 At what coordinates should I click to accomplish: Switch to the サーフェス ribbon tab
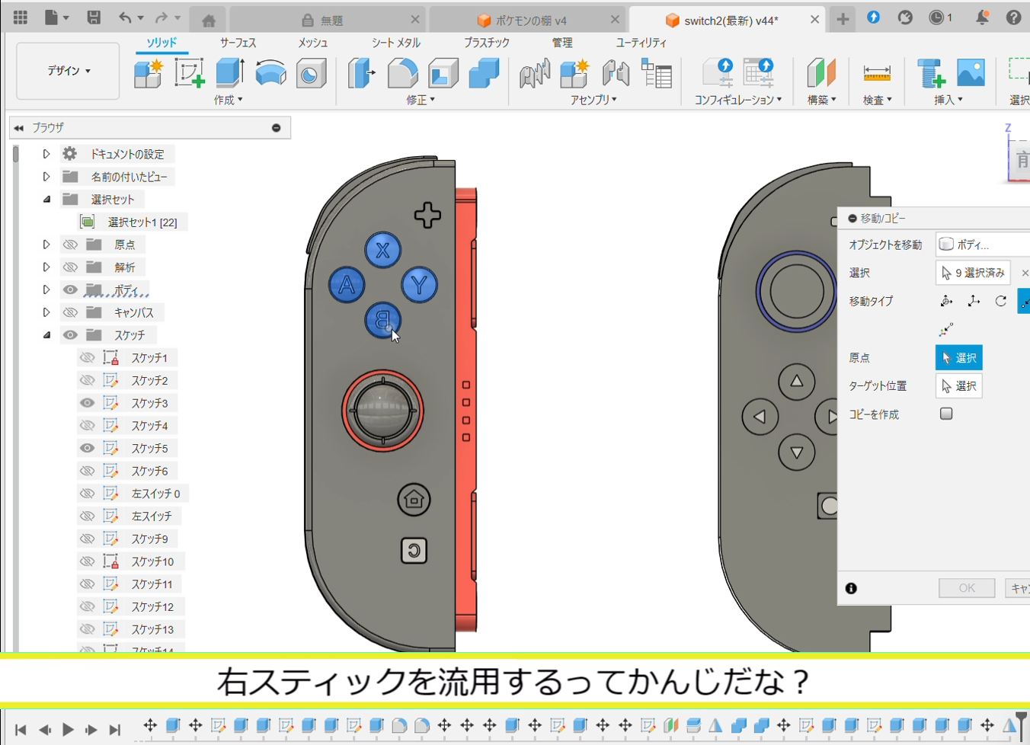(x=238, y=43)
